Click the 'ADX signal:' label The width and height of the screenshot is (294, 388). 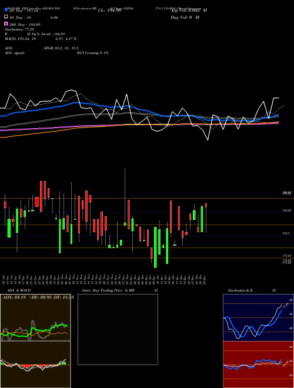tap(15, 53)
